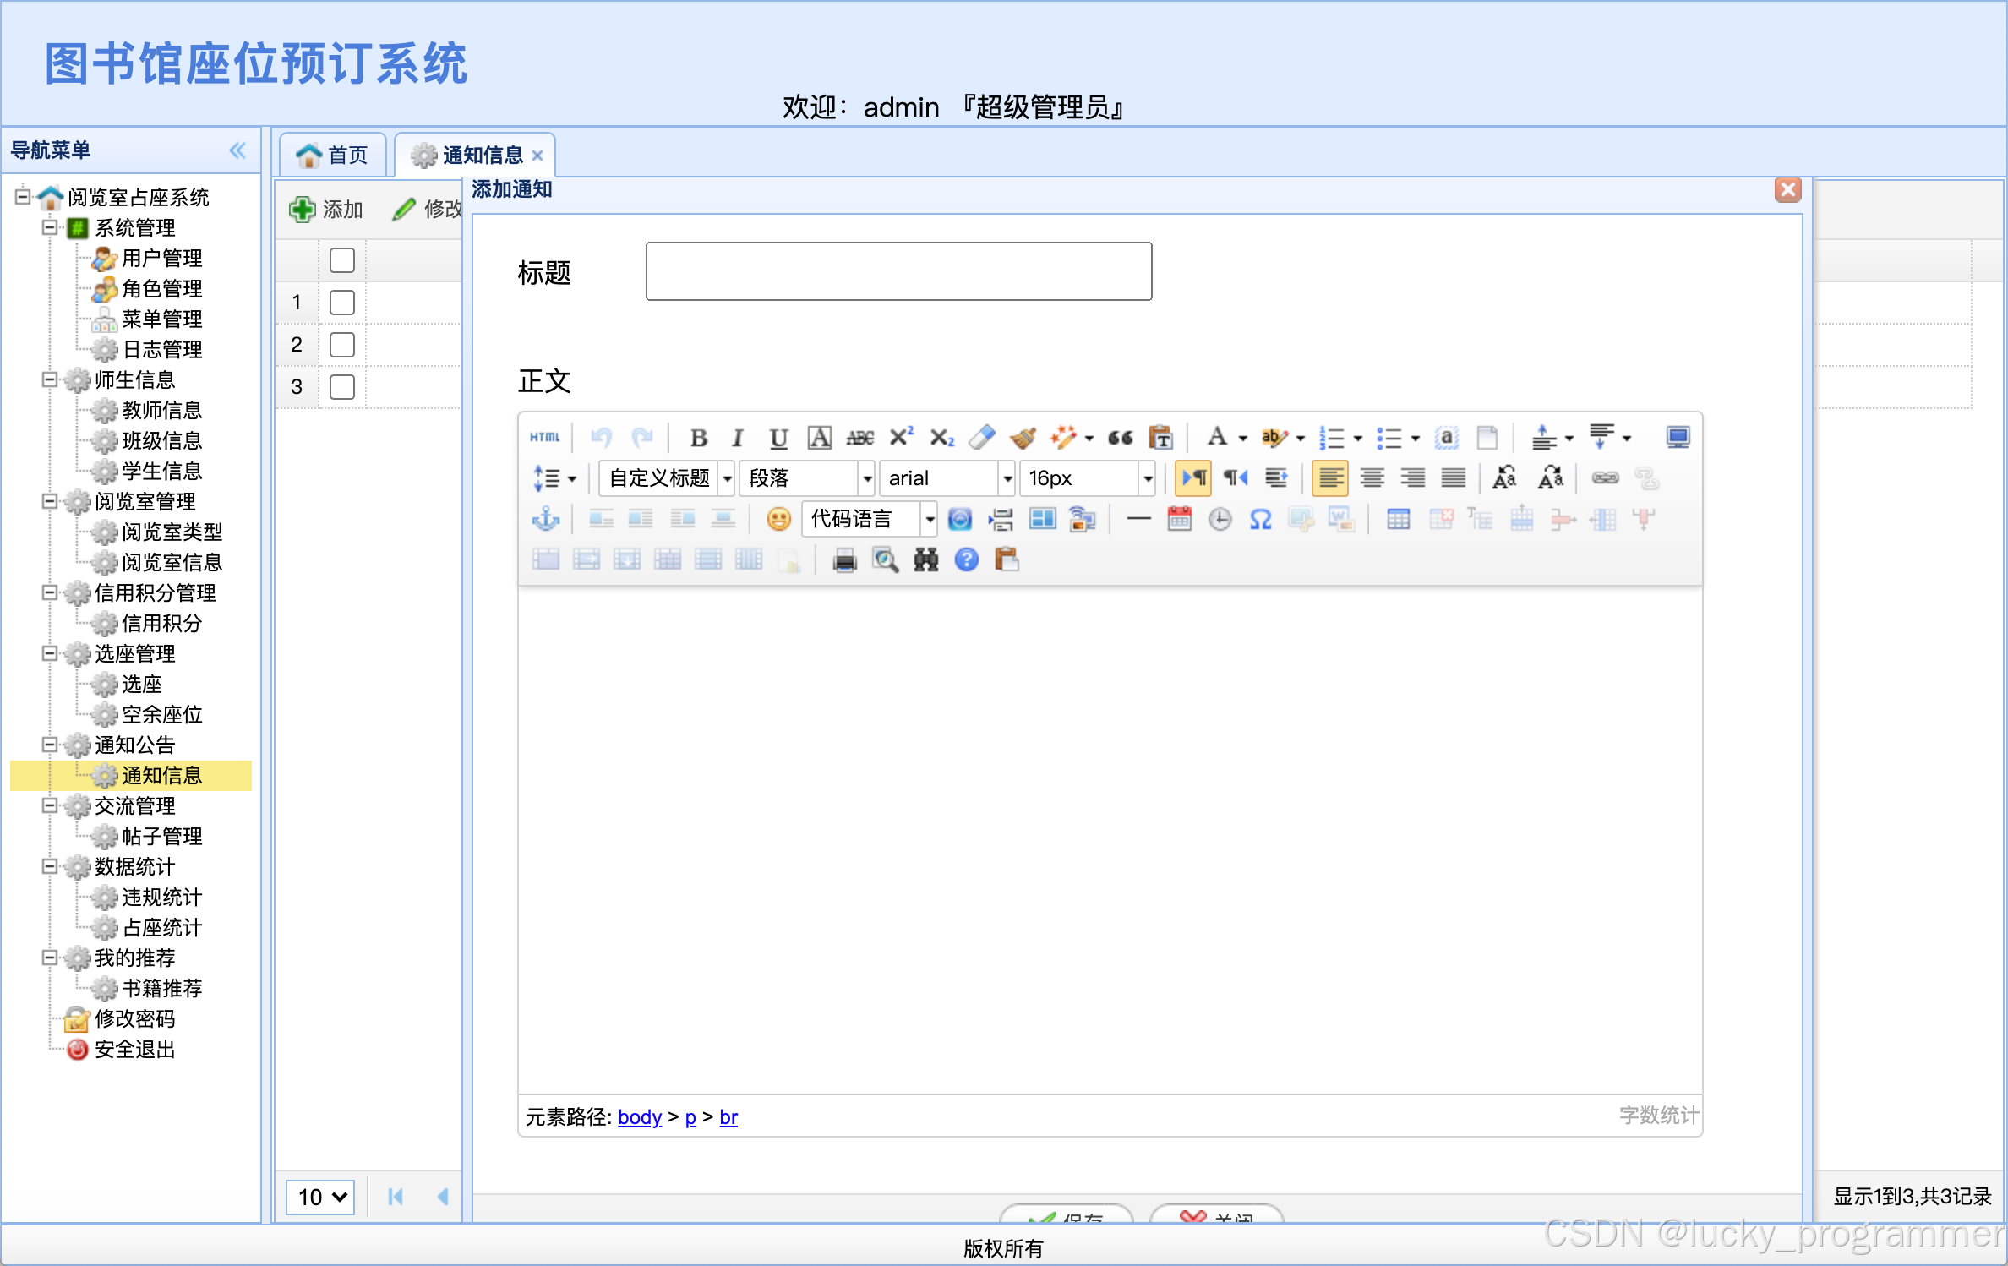Open 帖子管理 in the navigation tree
This screenshot has height=1266, width=2008.
161,837
